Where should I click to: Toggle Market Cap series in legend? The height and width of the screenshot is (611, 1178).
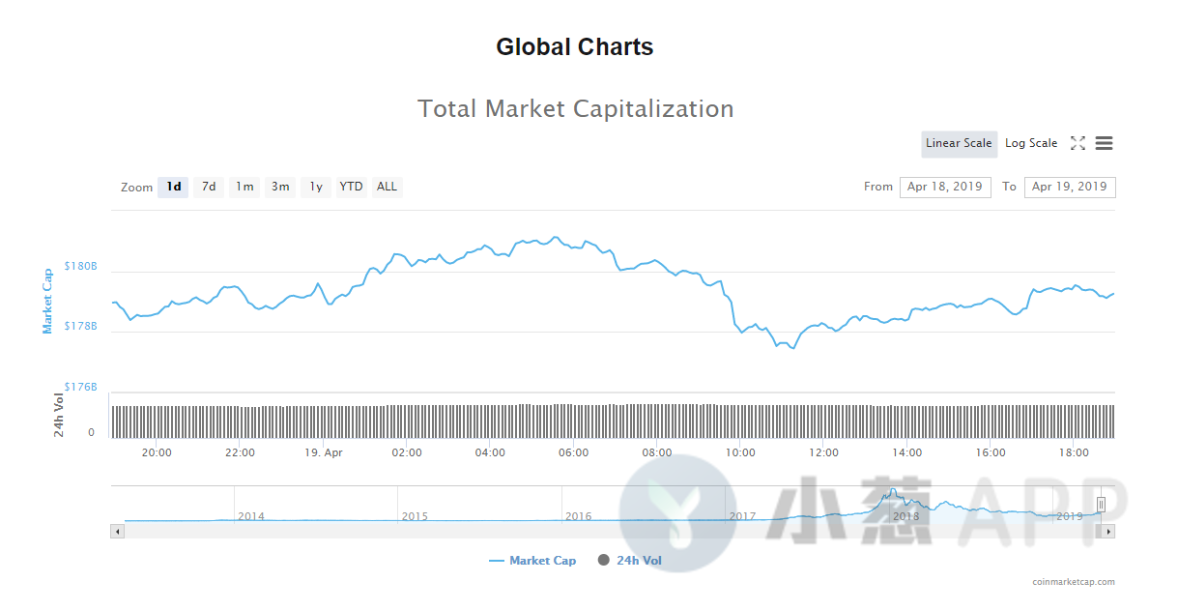[x=532, y=561]
